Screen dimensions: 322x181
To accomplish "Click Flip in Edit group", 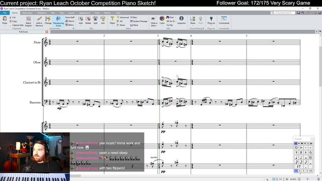I will (170, 25).
